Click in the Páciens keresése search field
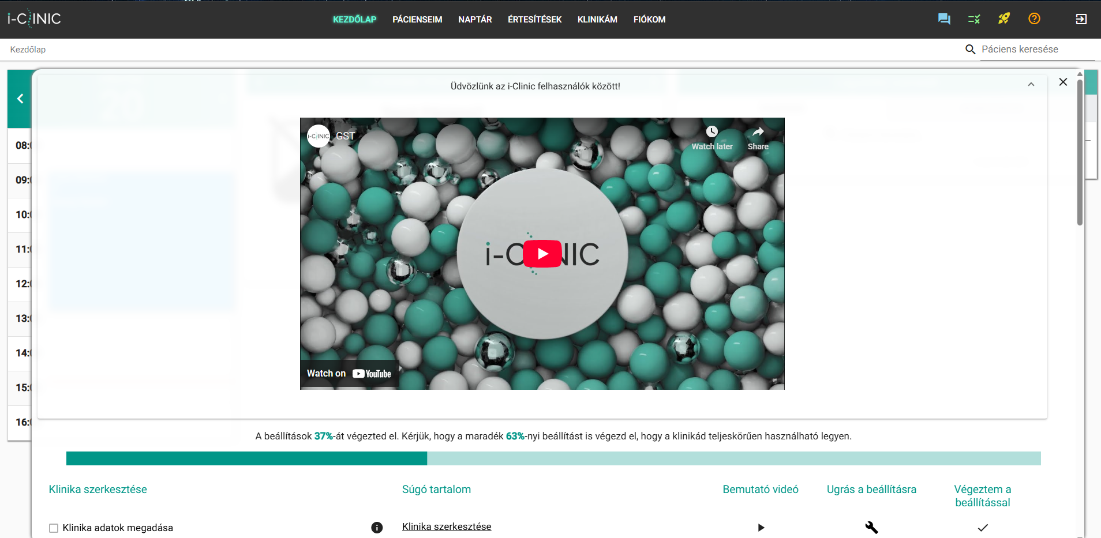Viewport: 1101px width, 538px height. point(1038,50)
